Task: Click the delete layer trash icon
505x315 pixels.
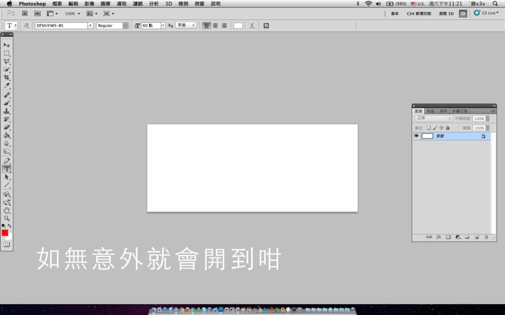Action: pyautogui.click(x=486, y=237)
